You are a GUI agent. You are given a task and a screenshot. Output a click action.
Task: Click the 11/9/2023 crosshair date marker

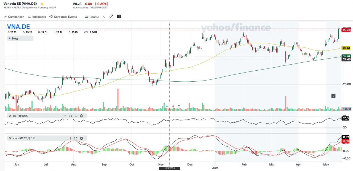[169, 168]
